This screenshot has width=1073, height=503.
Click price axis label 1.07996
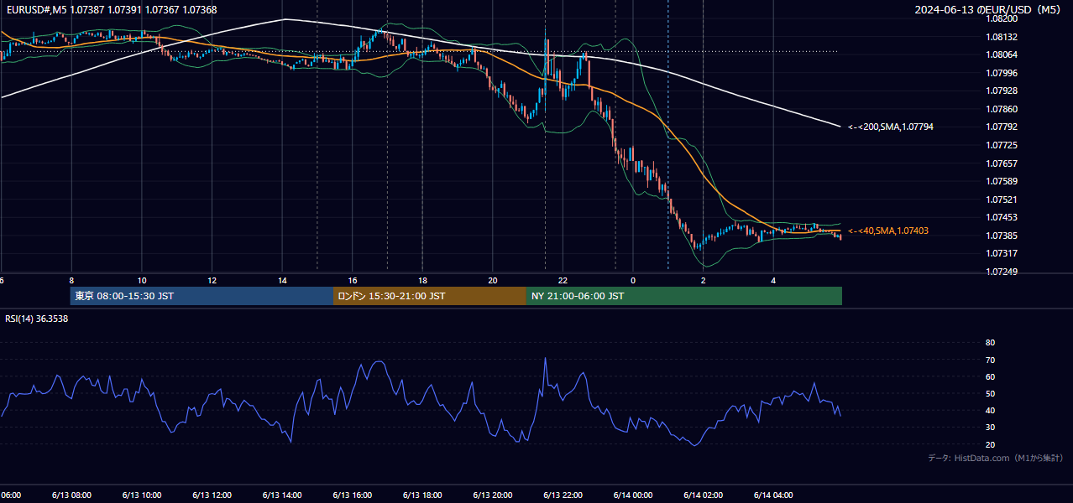pyautogui.click(x=1001, y=73)
